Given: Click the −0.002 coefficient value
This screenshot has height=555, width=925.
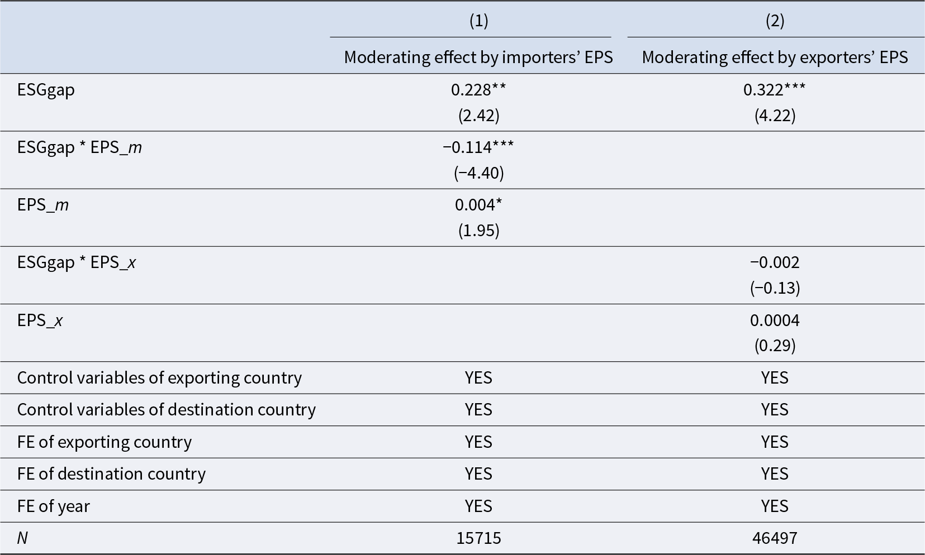Looking at the screenshot, I should [x=775, y=262].
